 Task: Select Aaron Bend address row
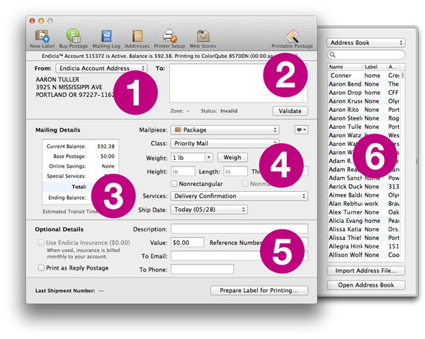pyautogui.click(x=364, y=84)
